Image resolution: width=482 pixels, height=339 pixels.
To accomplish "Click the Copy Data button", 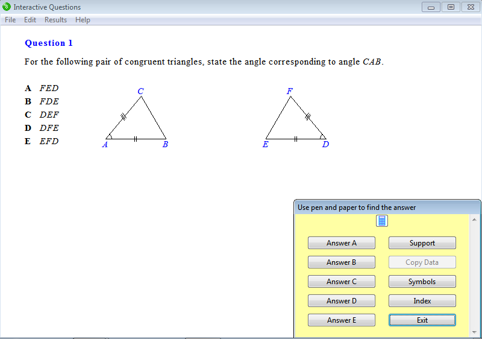I will (422, 262).
